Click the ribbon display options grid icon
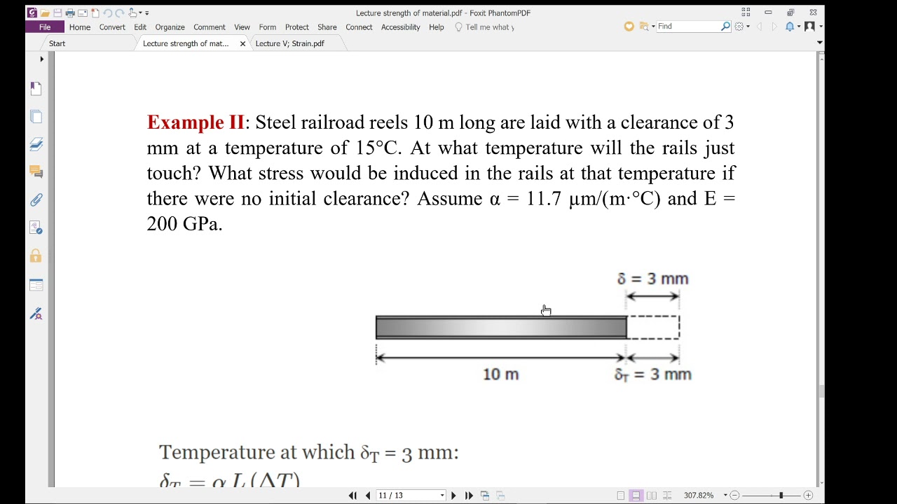The width and height of the screenshot is (897, 504). (746, 13)
